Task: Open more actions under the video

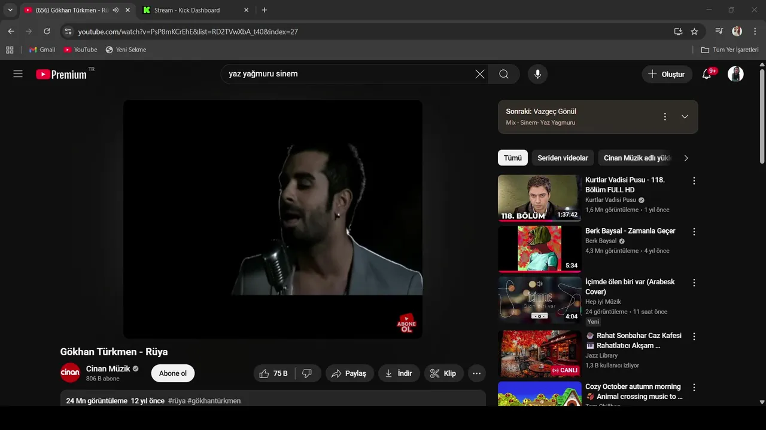Action: coord(476,373)
